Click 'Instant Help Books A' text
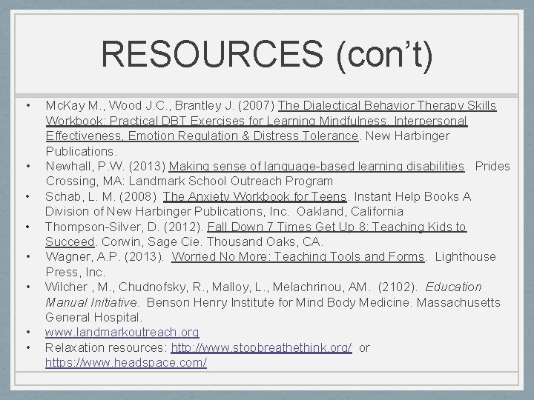 coord(412,196)
